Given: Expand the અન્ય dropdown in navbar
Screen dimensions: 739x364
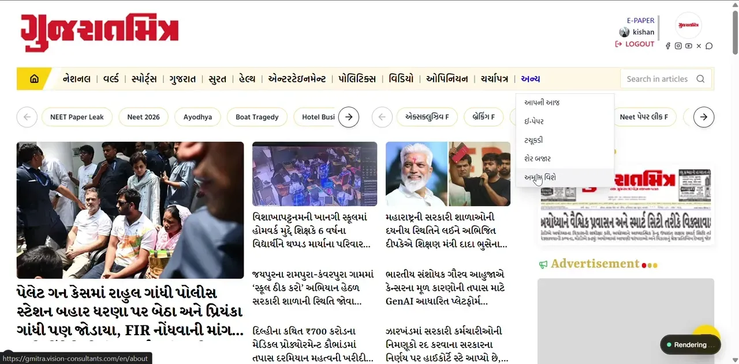Looking at the screenshot, I should 530,79.
